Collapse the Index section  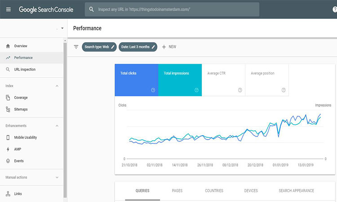(x=57, y=86)
